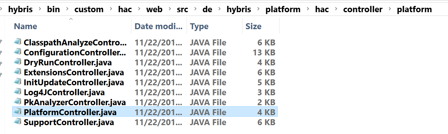Click the SupportController.java file icon
Screen dimensions: 448x134
pos(18,122)
